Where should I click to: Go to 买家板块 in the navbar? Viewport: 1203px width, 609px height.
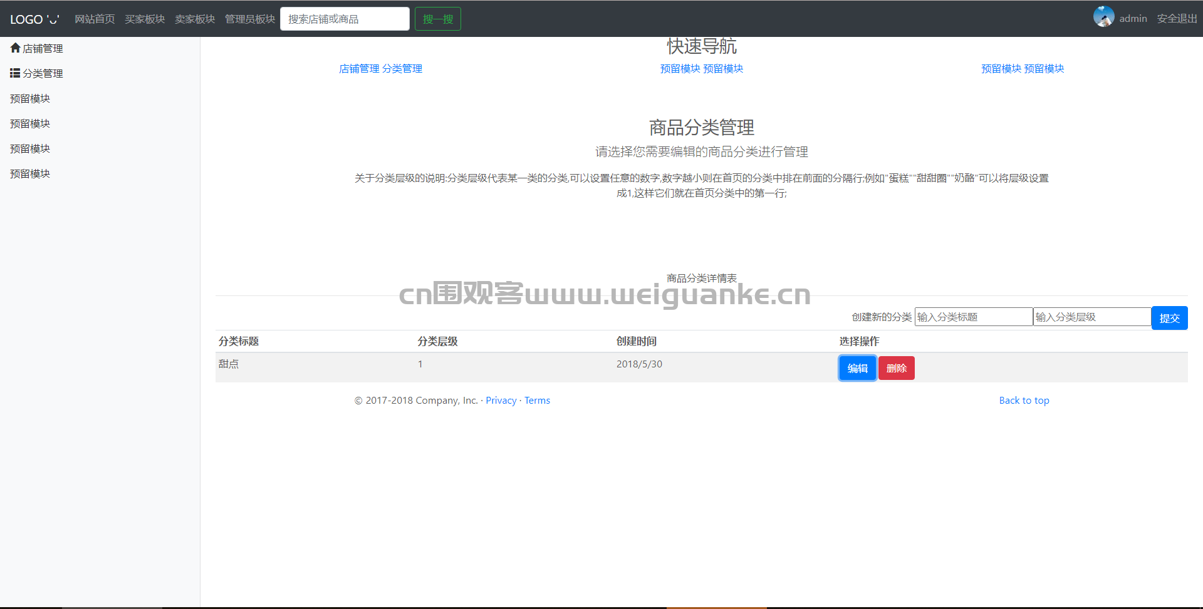[x=145, y=19]
